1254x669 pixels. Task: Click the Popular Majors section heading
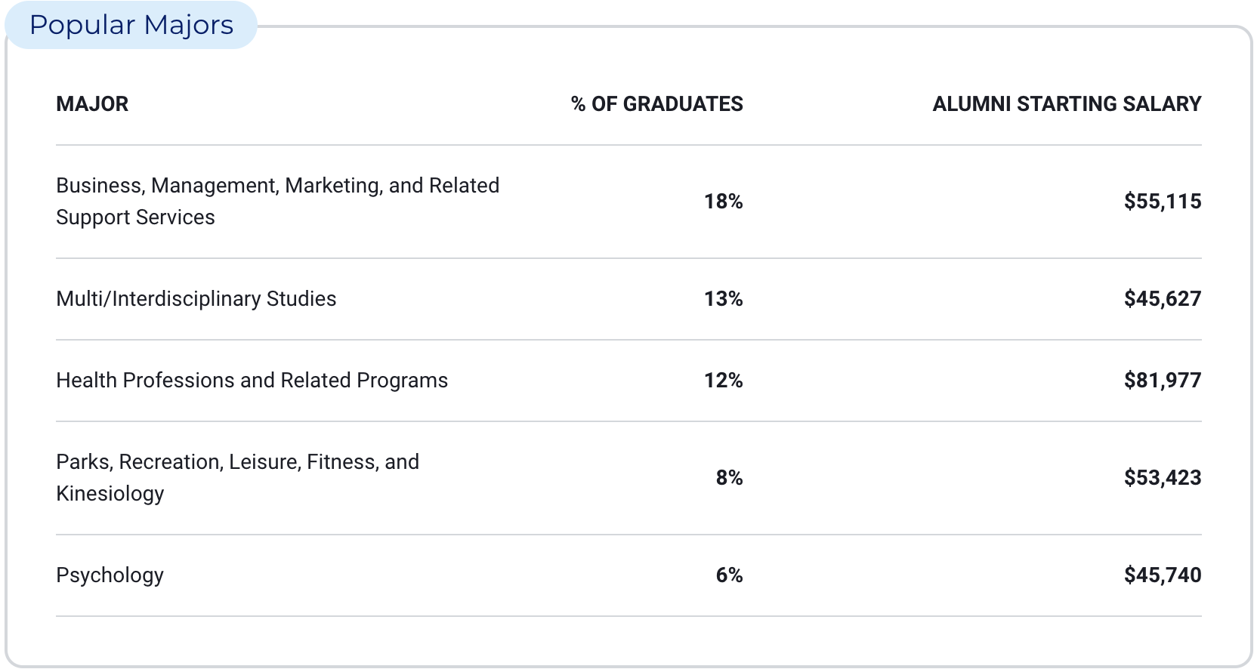pos(131,25)
